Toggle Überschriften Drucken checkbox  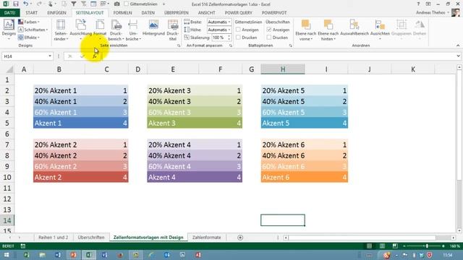click(x=269, y=38)
